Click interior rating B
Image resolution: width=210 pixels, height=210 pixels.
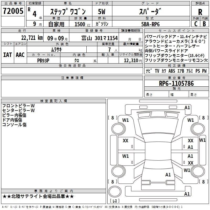(x=204, y=24)
